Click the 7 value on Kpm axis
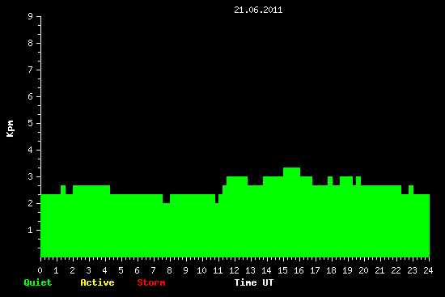Image resolution: width=445 pixels, height=297 pixels. (31, 70)
